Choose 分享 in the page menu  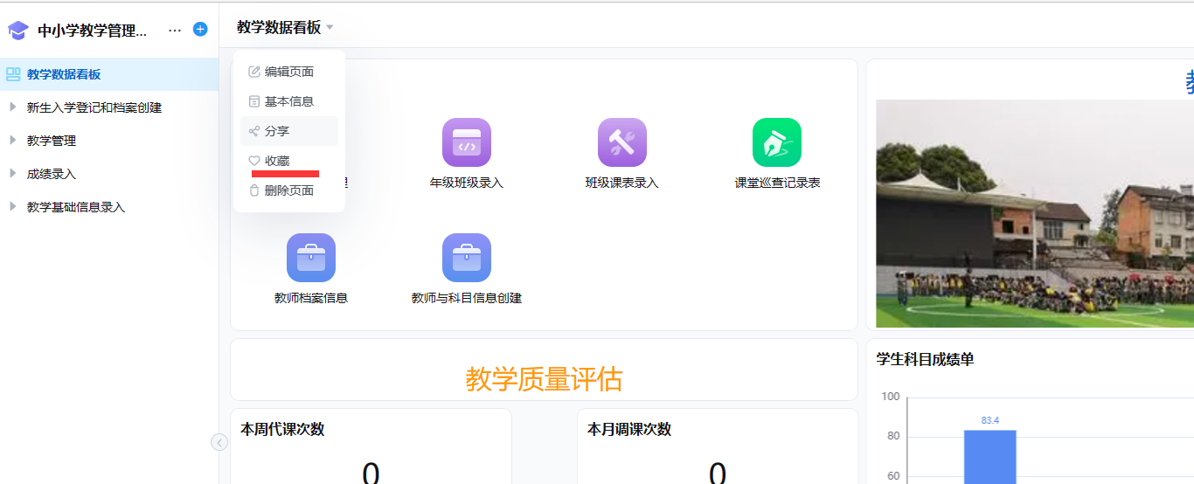click(289, 131)
